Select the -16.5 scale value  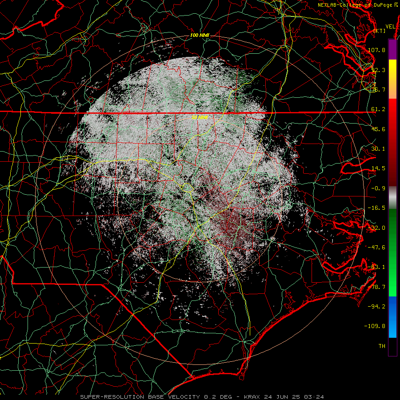coord(376,208)
